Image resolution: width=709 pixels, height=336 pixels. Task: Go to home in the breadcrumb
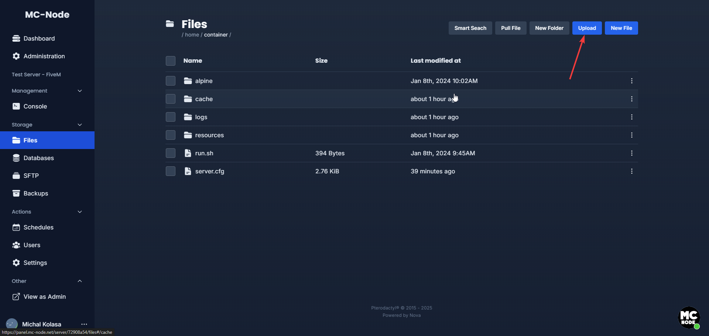point(192,35)
